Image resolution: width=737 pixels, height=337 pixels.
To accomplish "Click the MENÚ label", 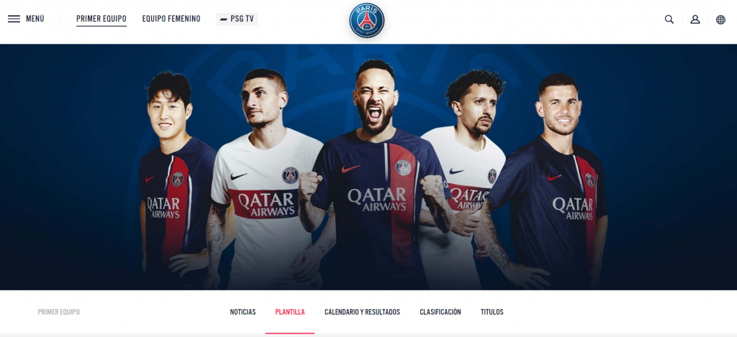I will click(35, 19).
